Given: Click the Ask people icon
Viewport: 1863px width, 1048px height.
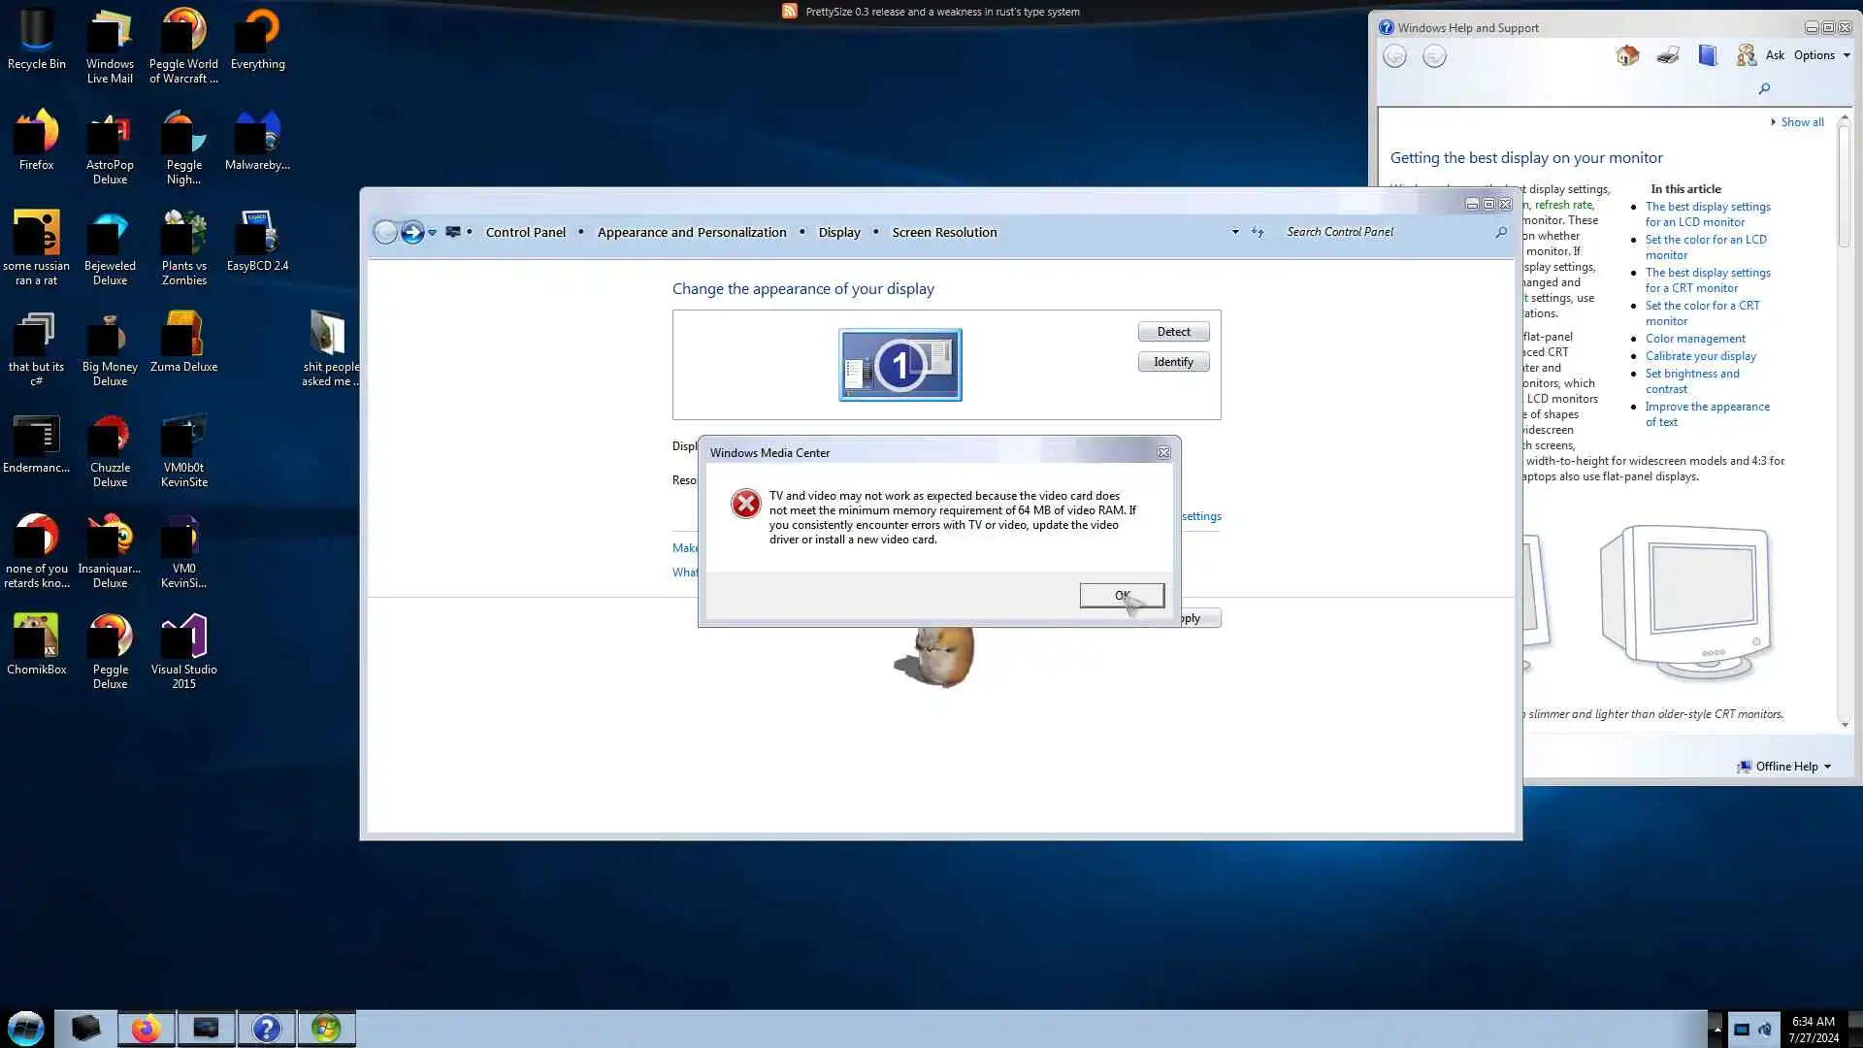Looking at the screenshot, I should pos(1747,55).
